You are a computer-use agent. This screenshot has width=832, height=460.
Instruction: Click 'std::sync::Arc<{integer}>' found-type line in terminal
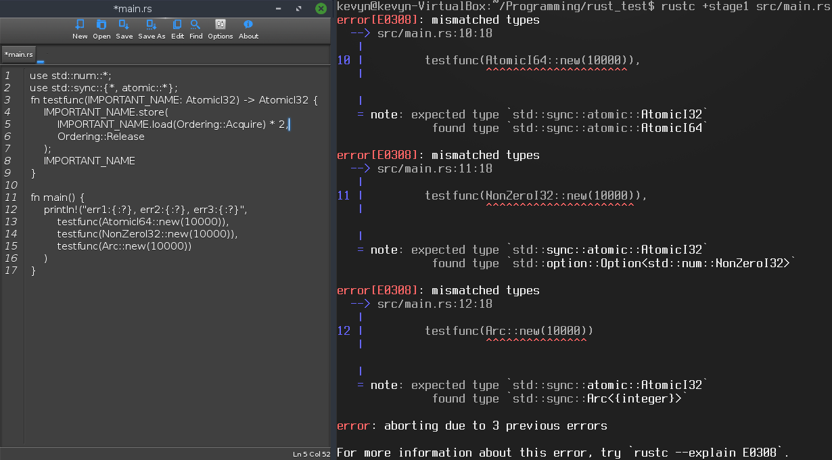(560, 398)
